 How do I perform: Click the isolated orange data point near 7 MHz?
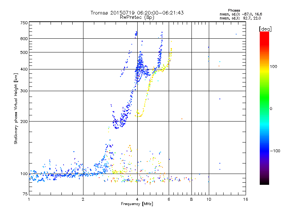[x=182, y=119]
